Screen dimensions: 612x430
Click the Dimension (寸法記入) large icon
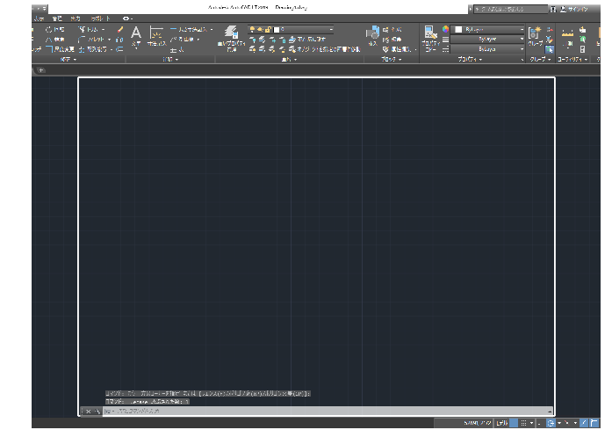pyautogui.click(x=156, y=33)
